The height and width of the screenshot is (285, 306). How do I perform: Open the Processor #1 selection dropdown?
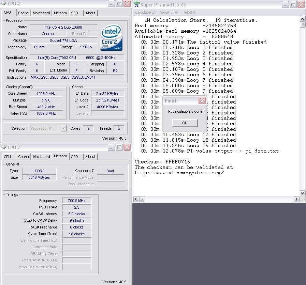point(63,128)
